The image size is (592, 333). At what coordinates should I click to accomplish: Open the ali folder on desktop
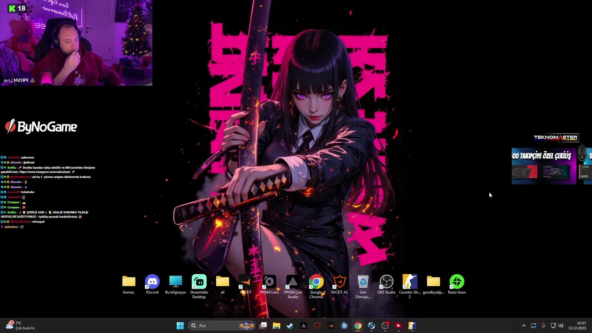(222, 284)
